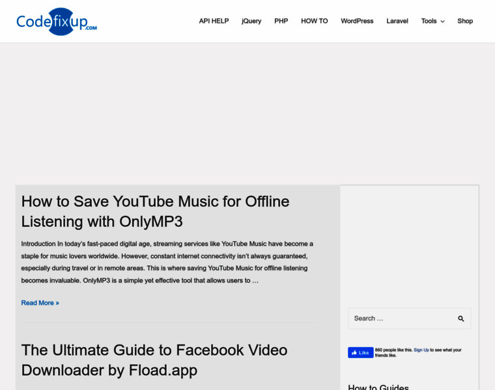
Task: Click the Facebook Like button
Action: point(361,352)
